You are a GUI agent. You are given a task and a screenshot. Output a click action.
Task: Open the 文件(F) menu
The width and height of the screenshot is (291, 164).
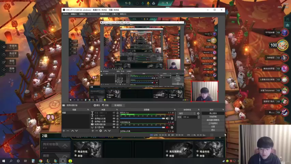pos(65,14)
